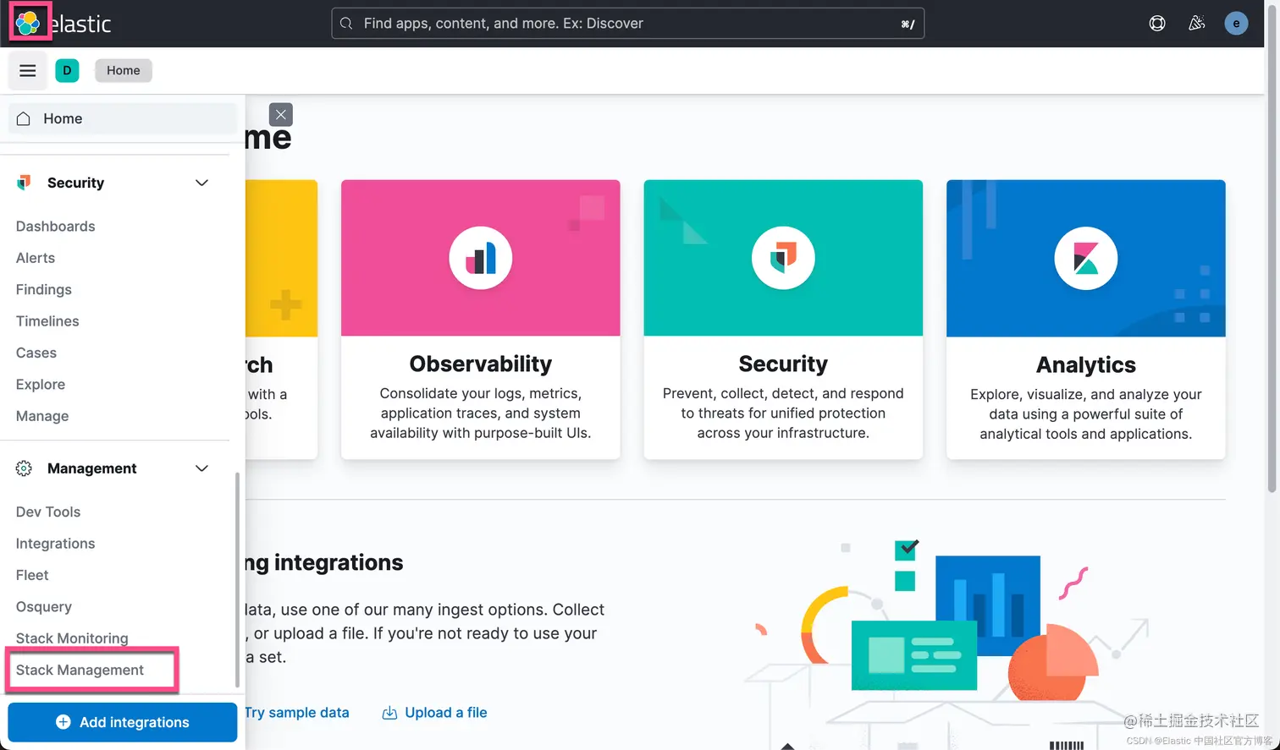1280x750 pixels.
Task: Open the user avatar menu
Action: tap(1236, 24)
